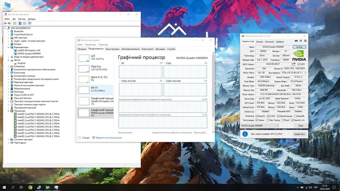Screen dimensions: 340x191
Task: Open Windows Start button
Action: (x=4, y=187)
